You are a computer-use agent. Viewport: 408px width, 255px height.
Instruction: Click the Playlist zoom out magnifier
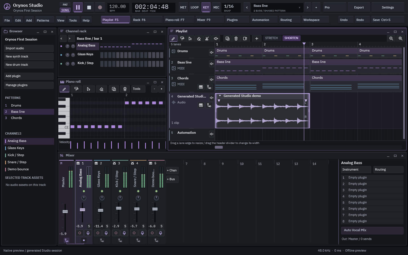click(391, 39)
